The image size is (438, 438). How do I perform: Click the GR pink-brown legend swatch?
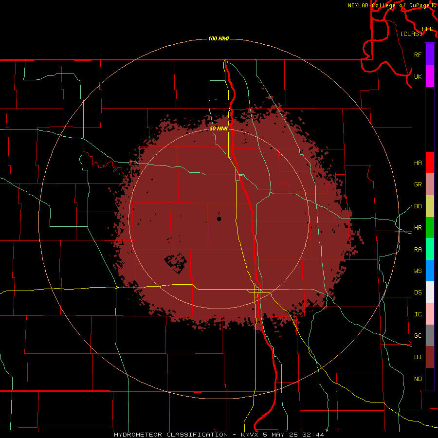(430, 184)
